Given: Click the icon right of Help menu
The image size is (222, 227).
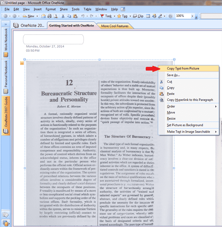Looking at the screenshot, I should tap(123, 9).
